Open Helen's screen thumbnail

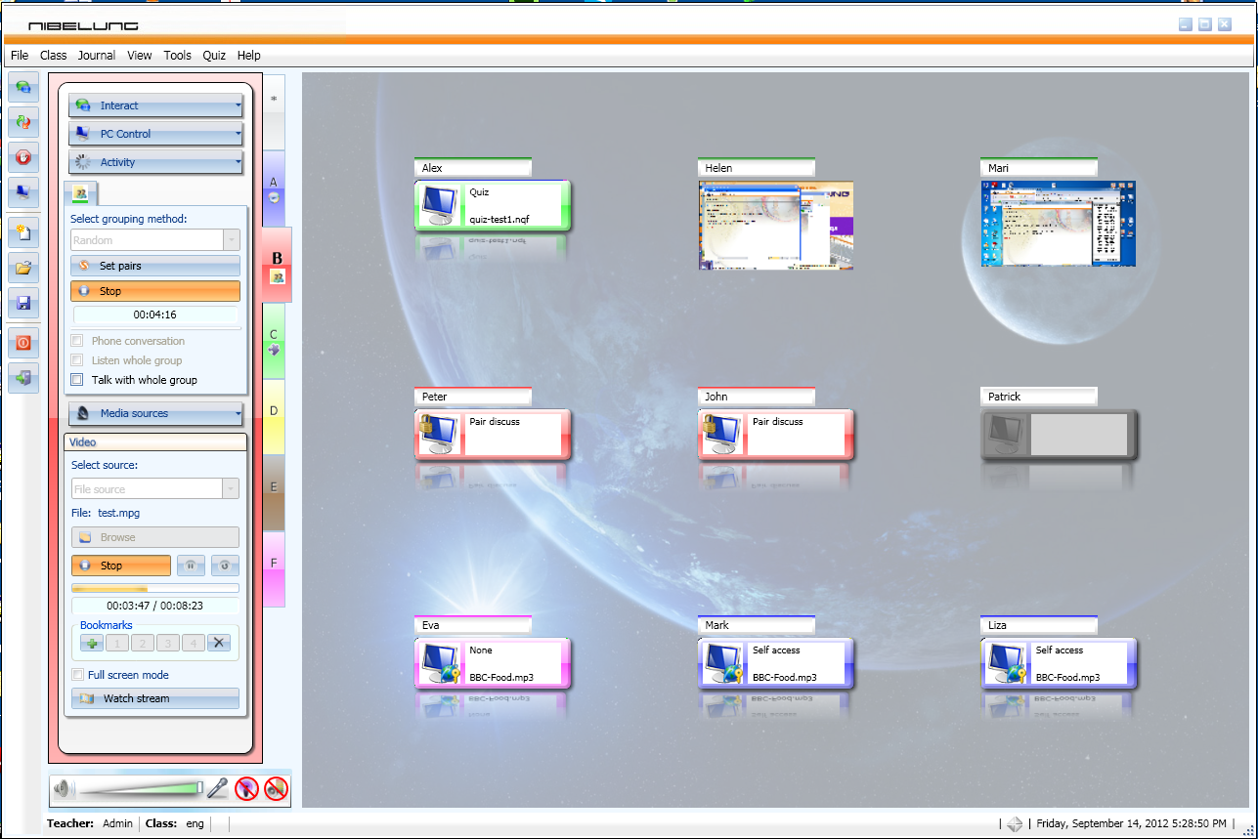point(775,225)
